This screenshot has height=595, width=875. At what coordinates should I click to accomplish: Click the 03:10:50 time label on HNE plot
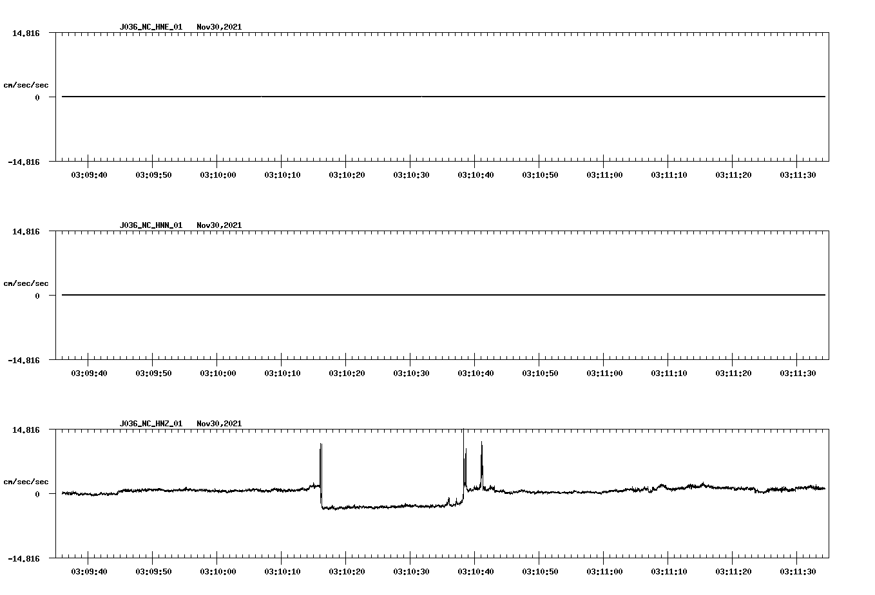(x=540, y=175)
